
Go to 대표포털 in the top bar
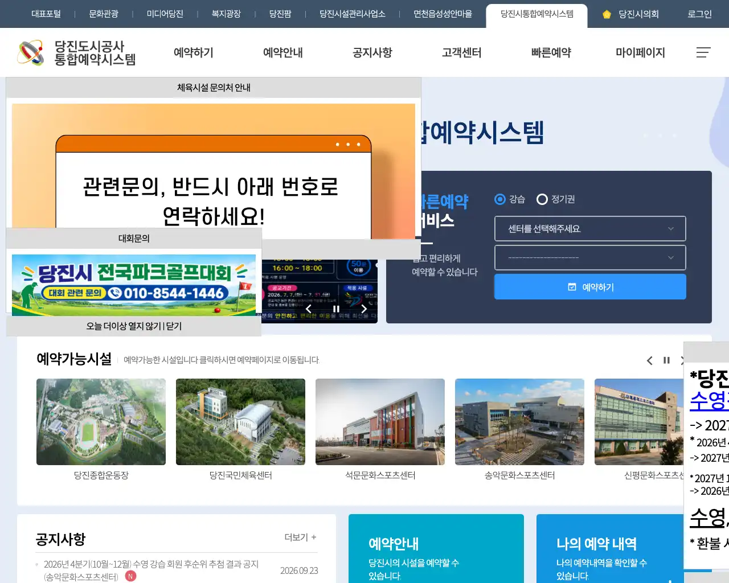46,14
